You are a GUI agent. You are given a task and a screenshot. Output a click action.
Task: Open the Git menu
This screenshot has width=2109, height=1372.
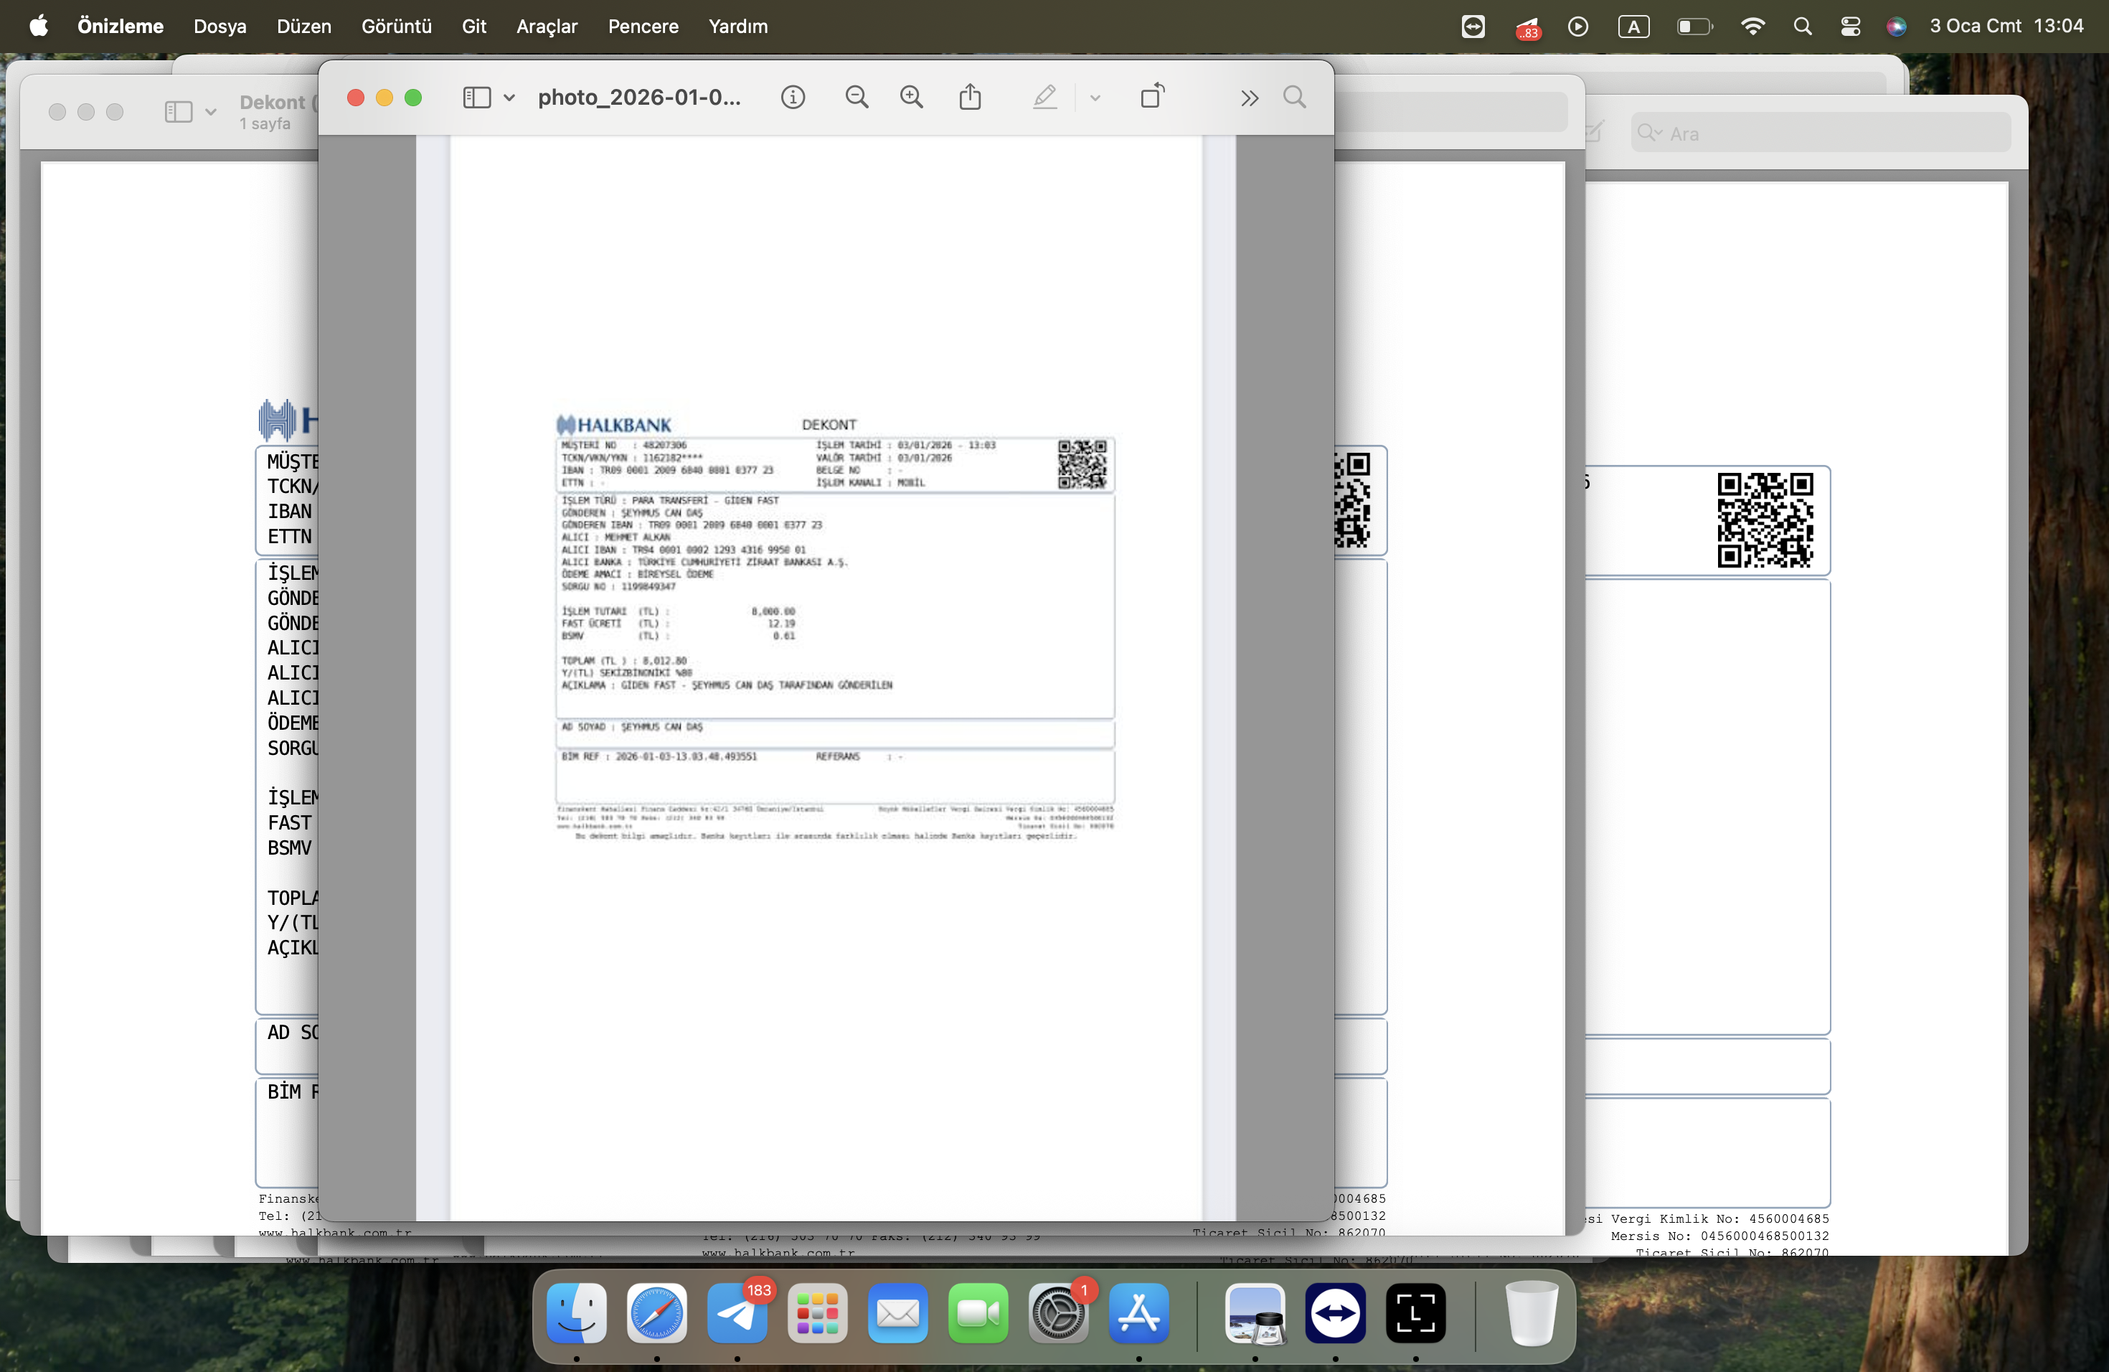click(474, 27)
